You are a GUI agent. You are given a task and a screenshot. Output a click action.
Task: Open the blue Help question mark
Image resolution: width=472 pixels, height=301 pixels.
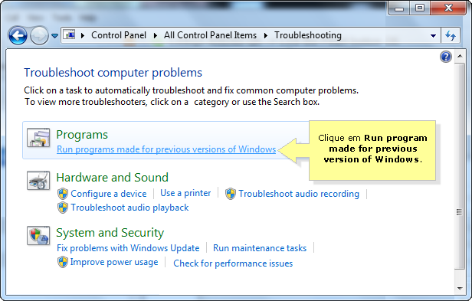pos(446,57)
